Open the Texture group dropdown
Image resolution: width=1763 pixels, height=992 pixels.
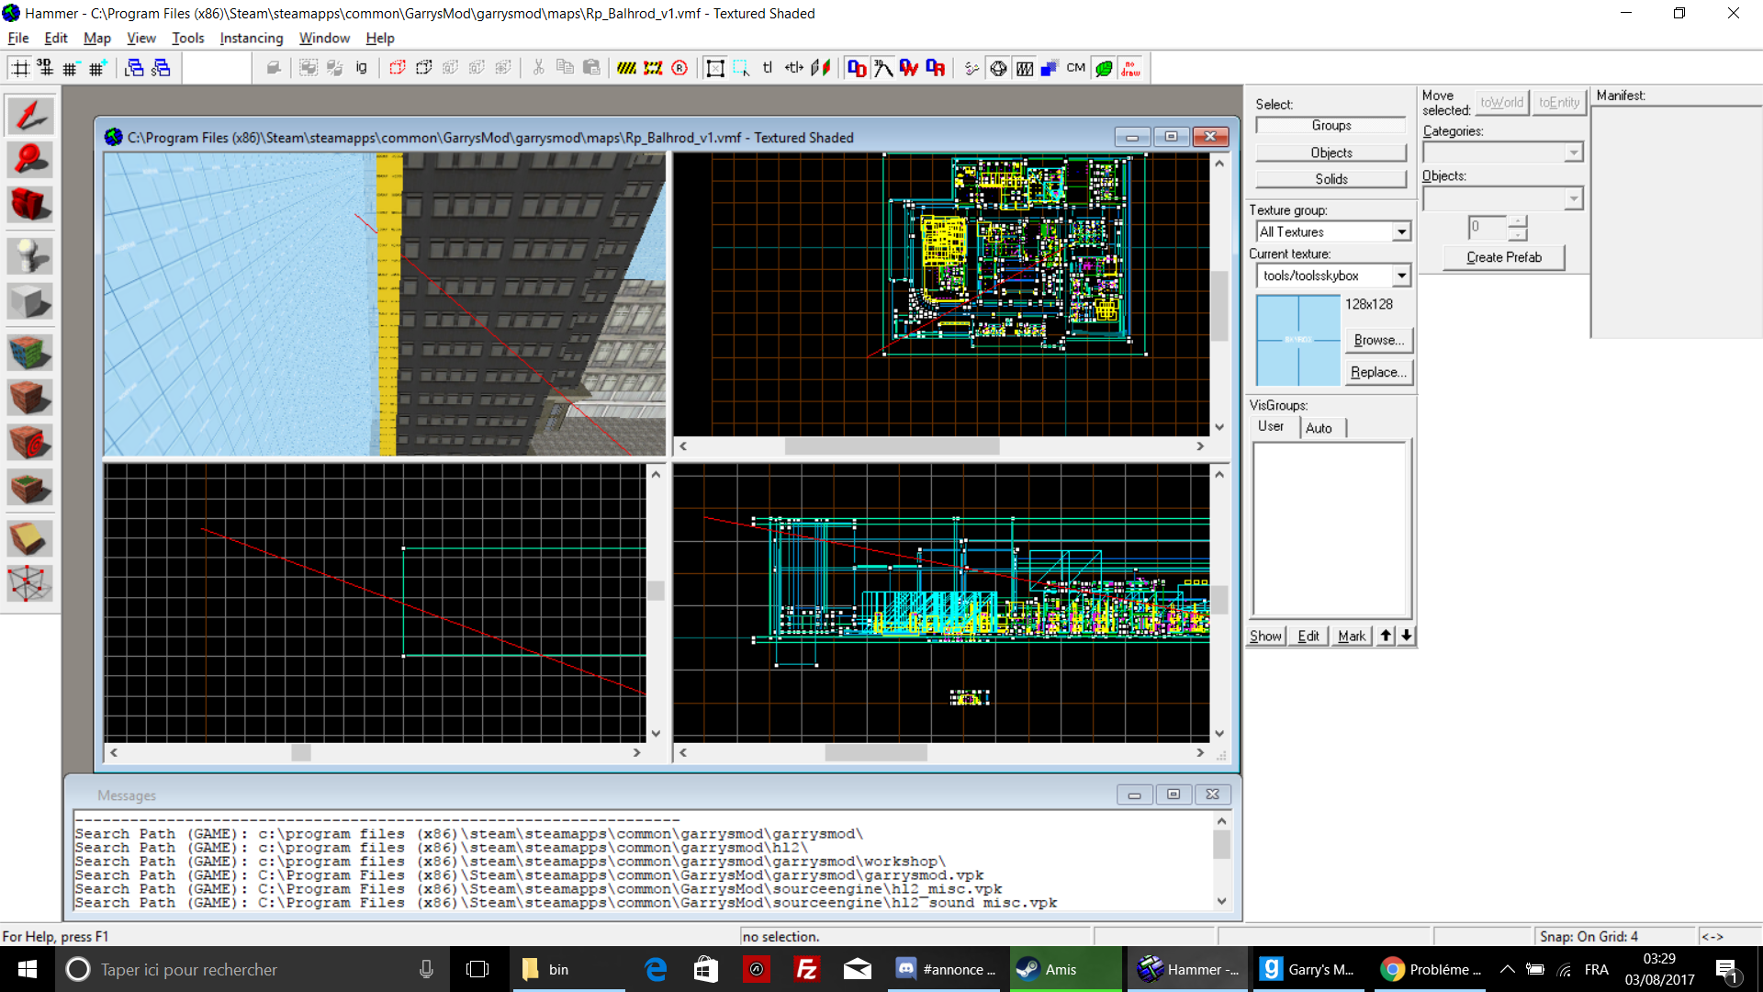click(x=1402, y=231)
